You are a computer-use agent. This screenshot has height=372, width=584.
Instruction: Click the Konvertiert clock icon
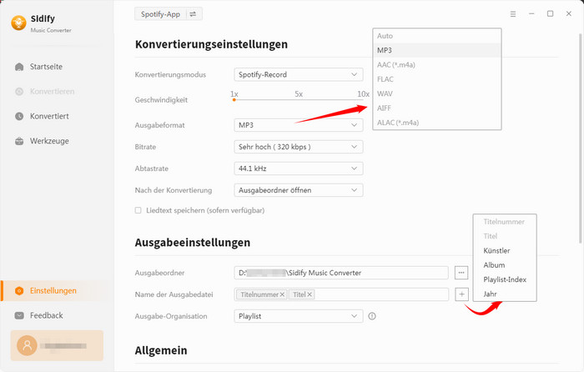(19, 116)
